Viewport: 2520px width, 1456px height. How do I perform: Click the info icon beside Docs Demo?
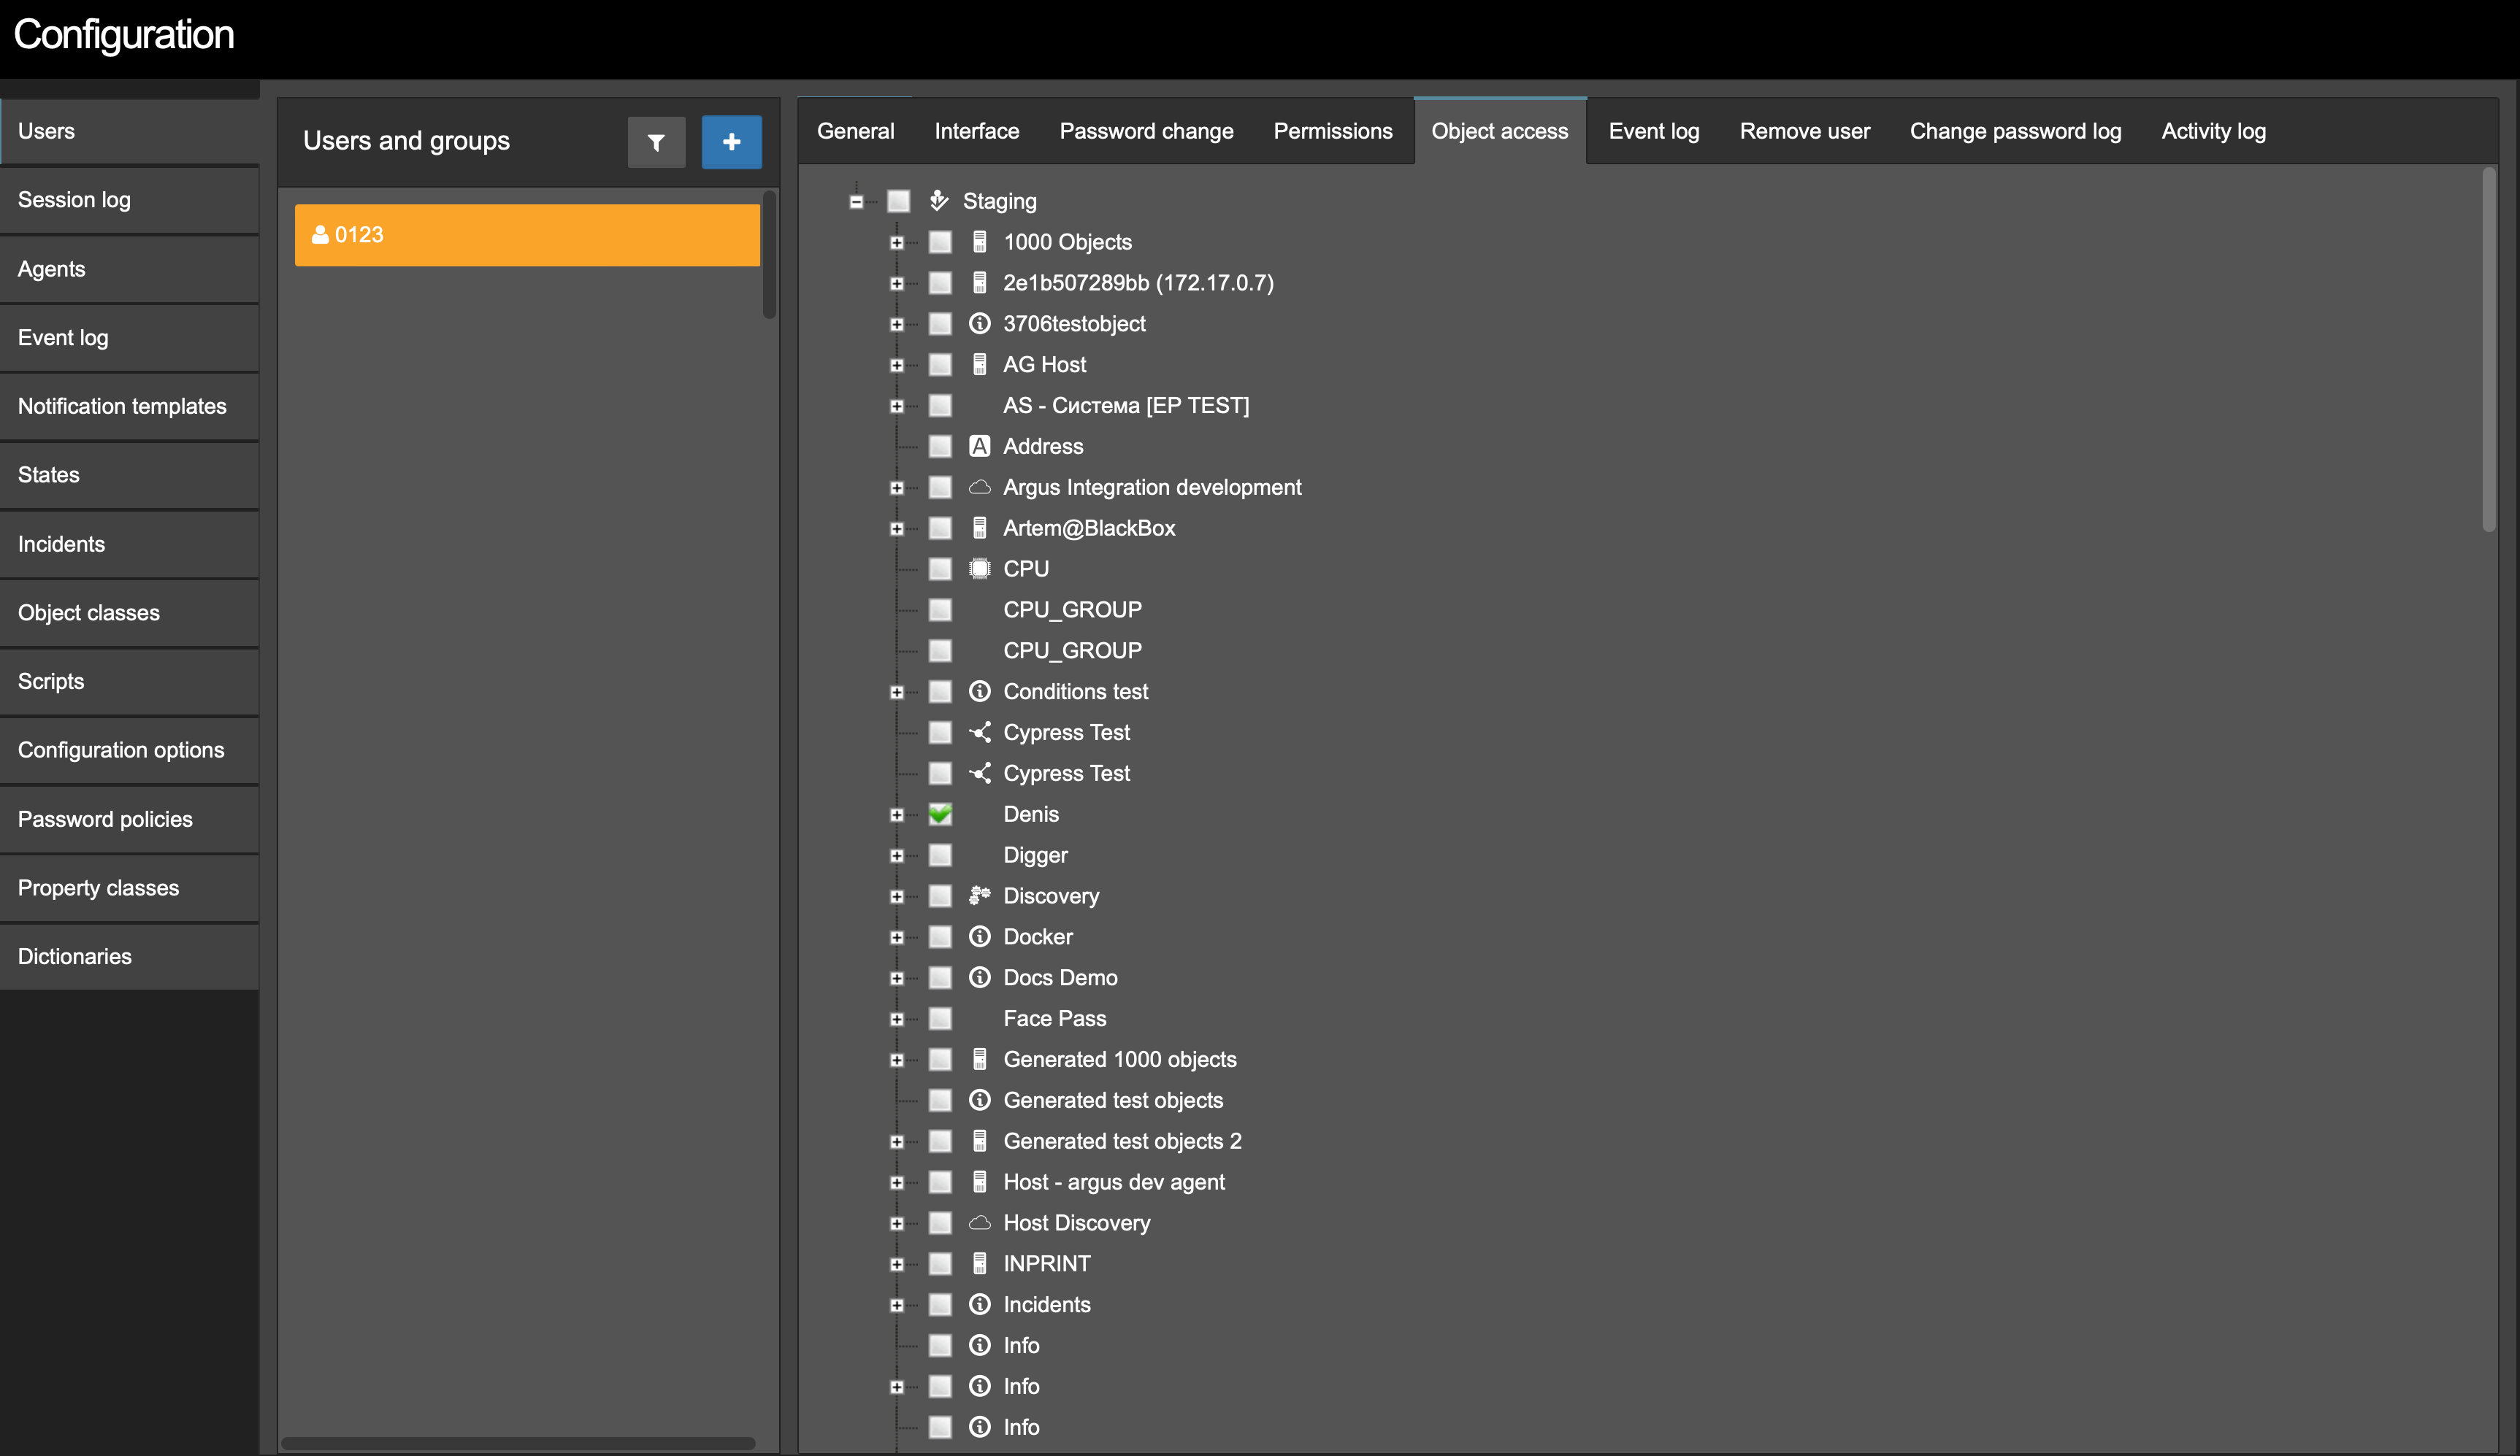coord(979,977)
